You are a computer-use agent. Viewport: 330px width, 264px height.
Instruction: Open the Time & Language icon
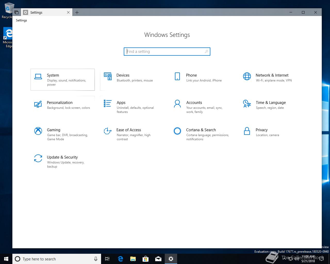[x=247, y=104]
